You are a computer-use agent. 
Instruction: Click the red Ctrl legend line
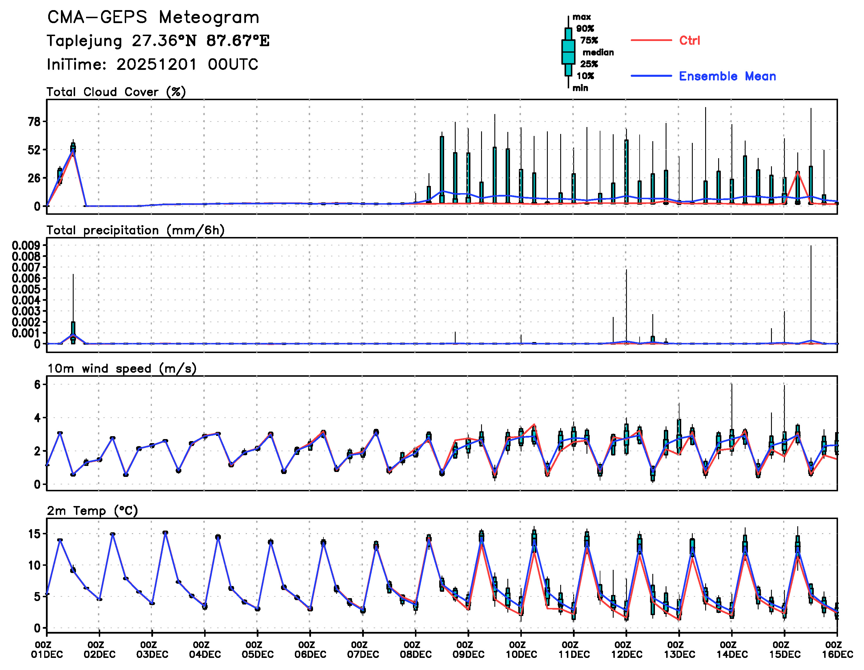[651, 40]
